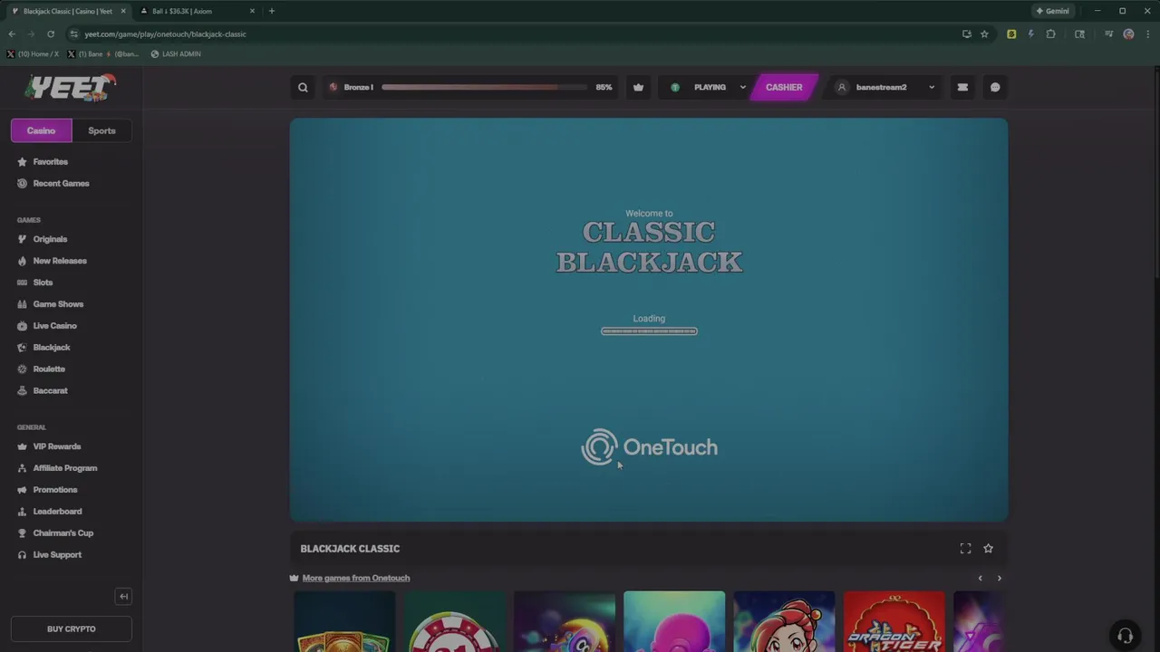Switch to the Casino tab

[41, 130]
